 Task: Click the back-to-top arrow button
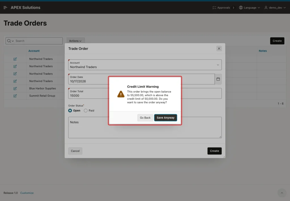282,193
